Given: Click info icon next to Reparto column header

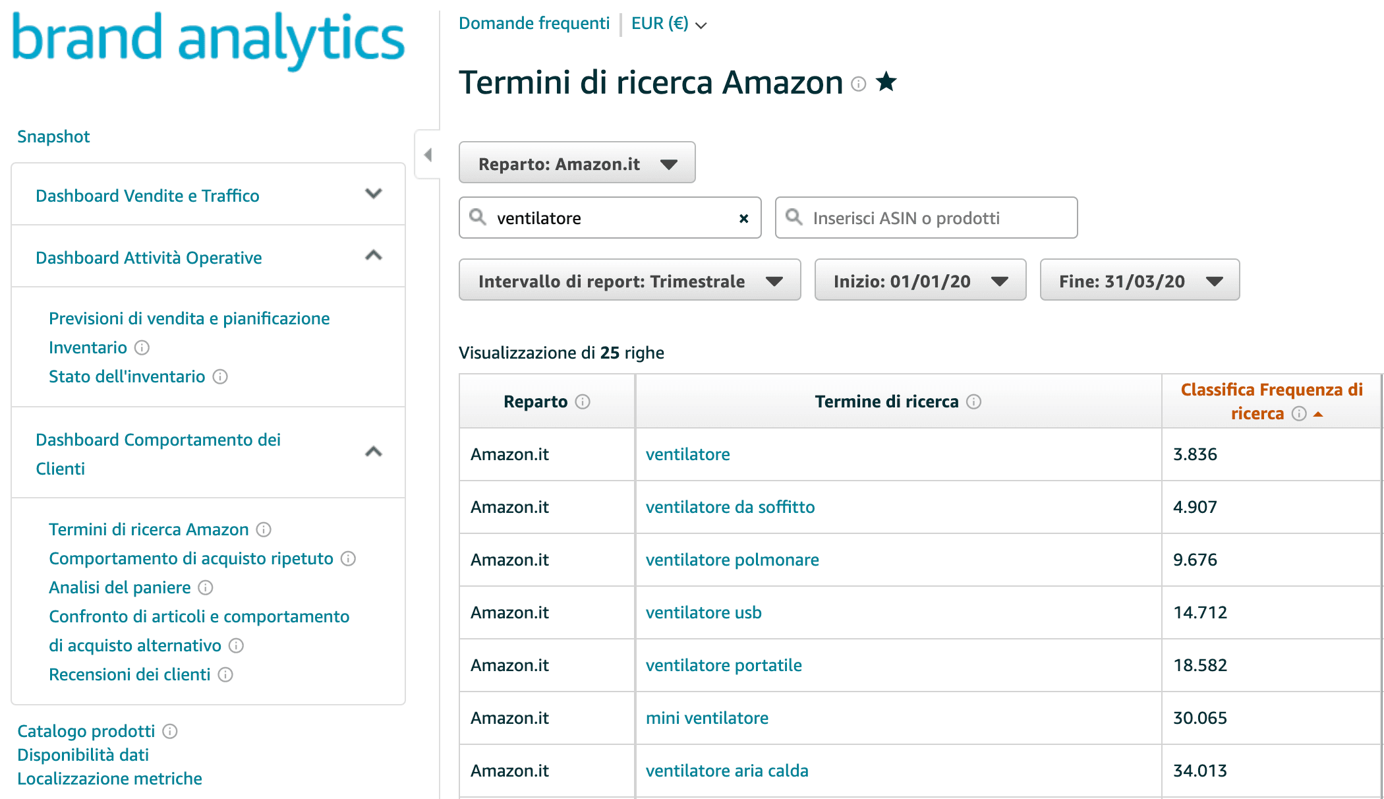Looking at the screenshot, I should pos(583,401).
